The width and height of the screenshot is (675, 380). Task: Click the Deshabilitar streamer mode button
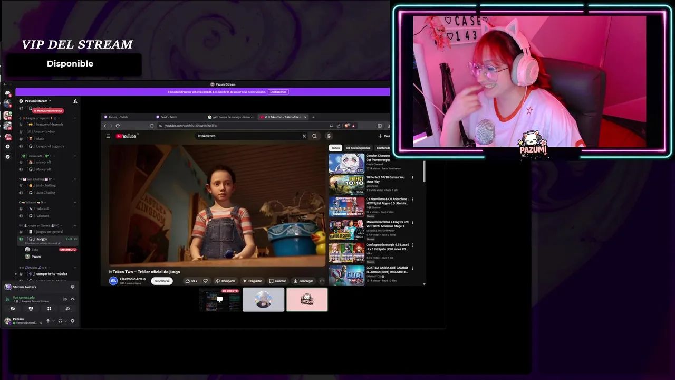(278, 92)
